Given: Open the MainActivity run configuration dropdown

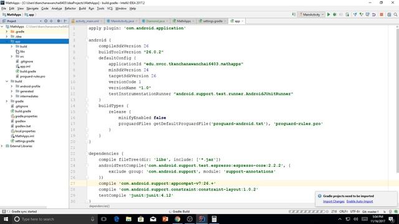Looking at the screenshot, I should tap(312, 14).
